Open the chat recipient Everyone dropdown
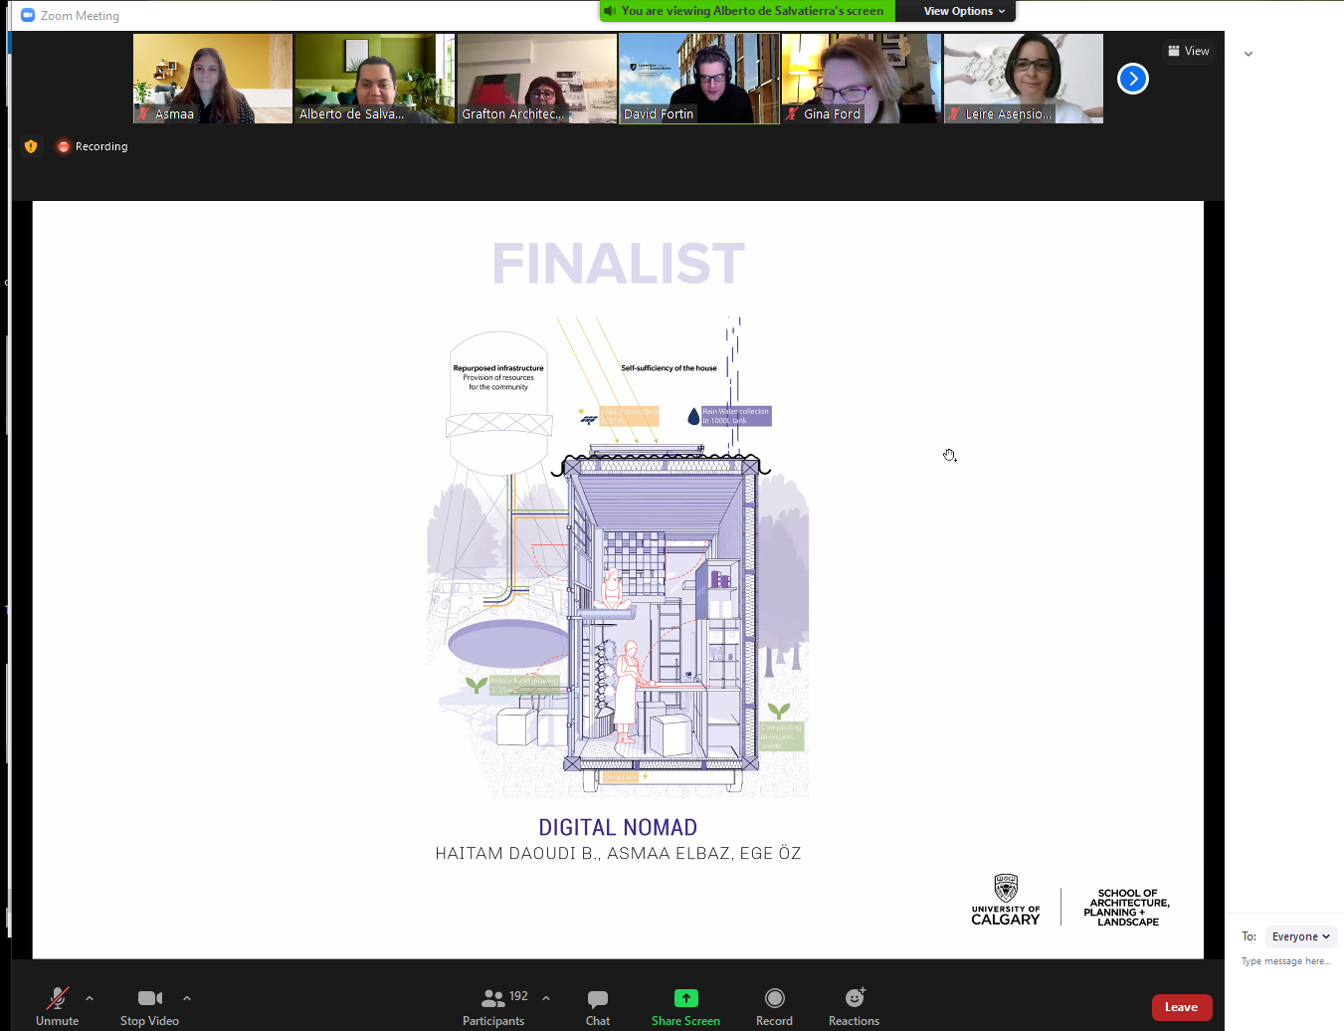This screenshot has width=1344, height=1031. click(1300, 936)
